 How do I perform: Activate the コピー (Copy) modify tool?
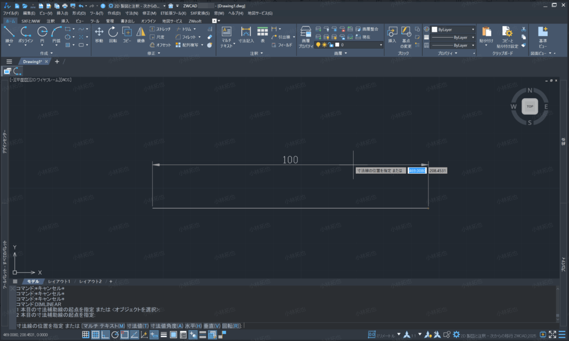tap(127, 35)
